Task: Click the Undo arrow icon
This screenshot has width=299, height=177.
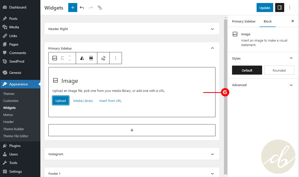Action: (82, 8)
